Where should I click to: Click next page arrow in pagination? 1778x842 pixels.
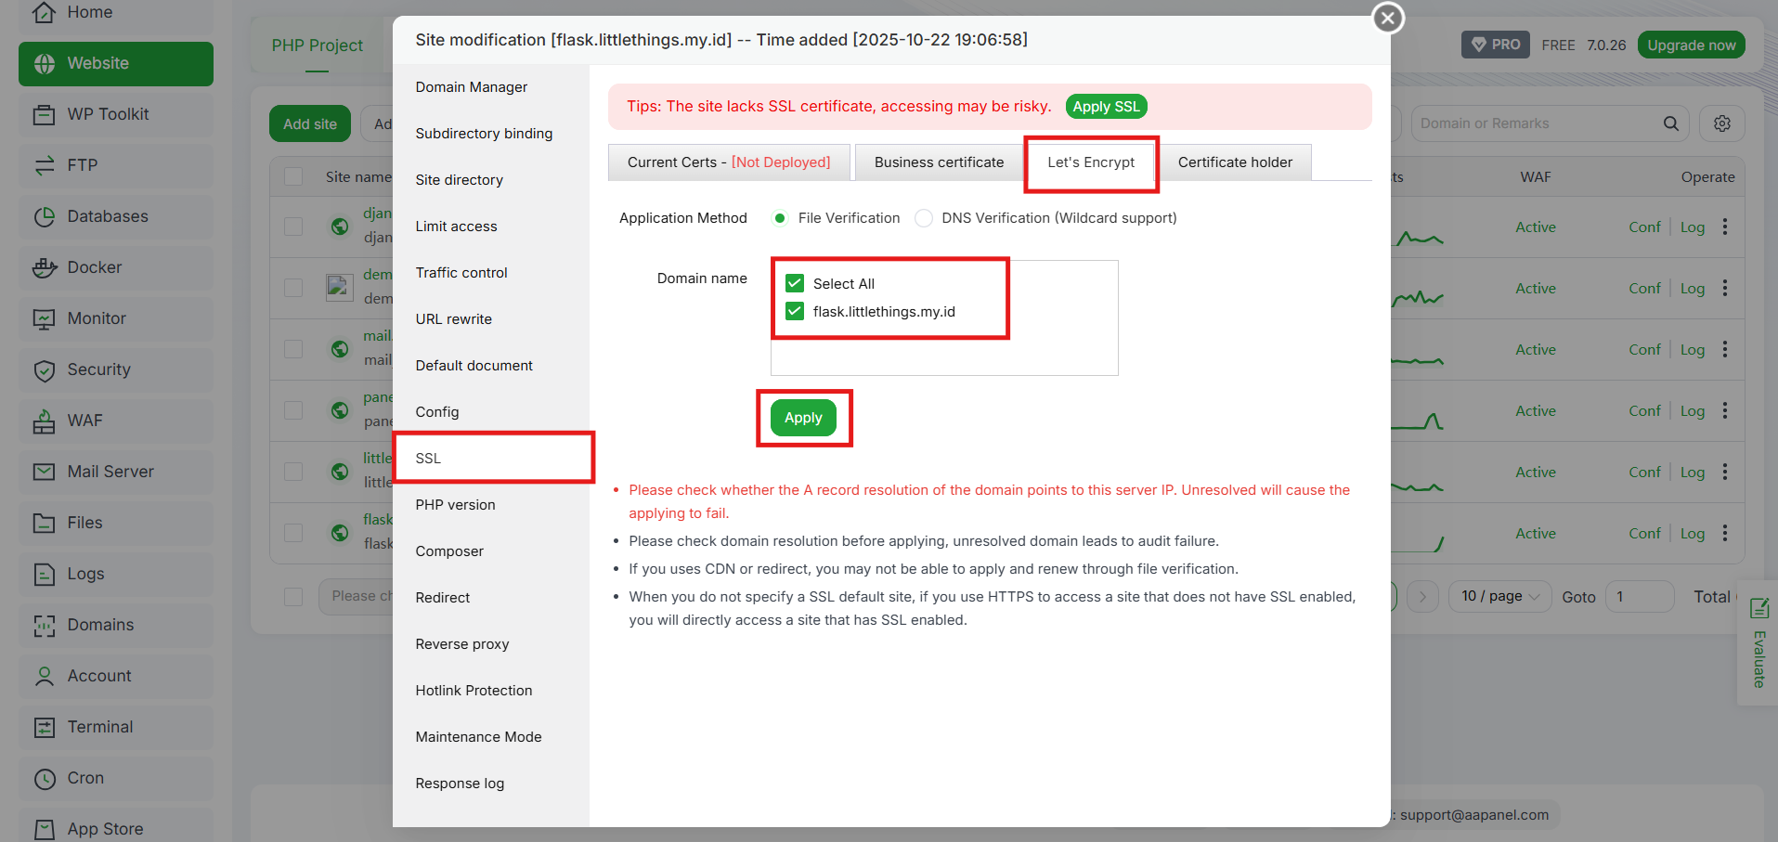(x=1421, y=596)
